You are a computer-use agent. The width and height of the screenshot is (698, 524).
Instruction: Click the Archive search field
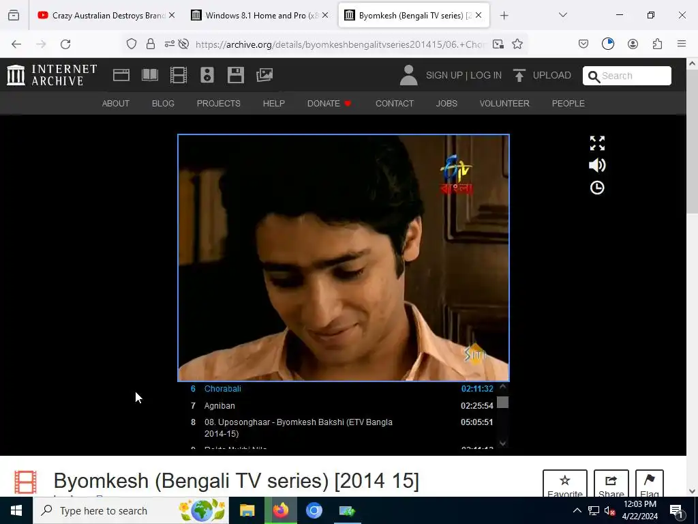point(627,76)
